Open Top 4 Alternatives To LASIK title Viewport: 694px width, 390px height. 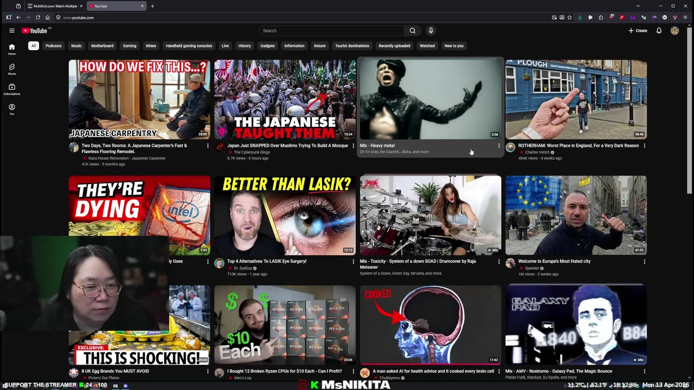267,261
